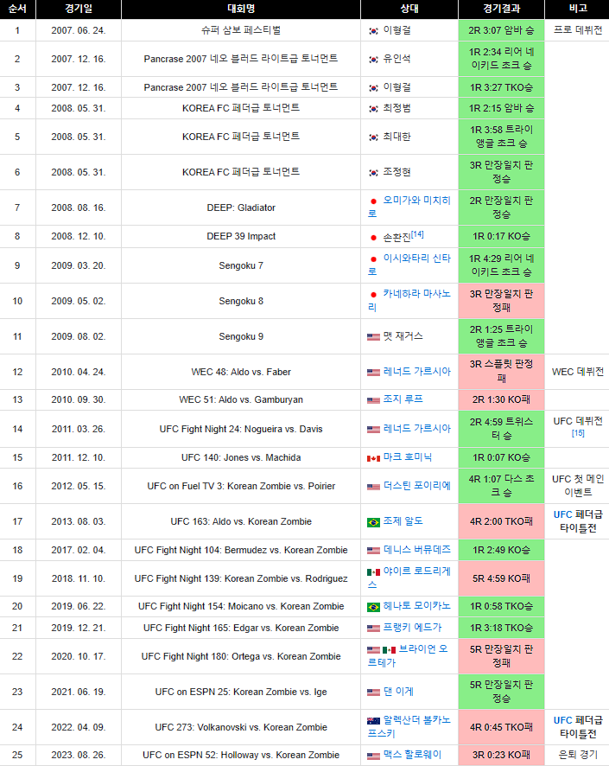Click the South Korea flag beside 조정현
This screenshot has height=766, width=609.
(373, 173)
